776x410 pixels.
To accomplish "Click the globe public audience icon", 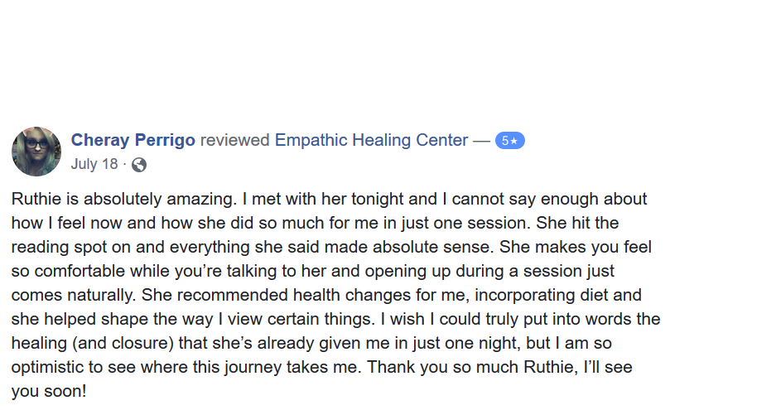I will [x=139, y=164].
